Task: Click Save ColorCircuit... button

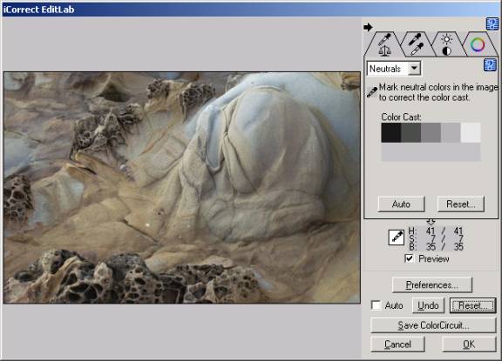Action: tap(433, 325)
